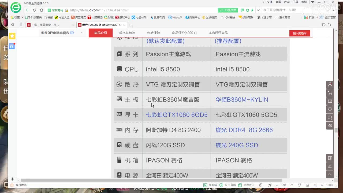Open the 淘宝特卖 bookmark
The width and height of the screenshot is (343, 193).
coord(79,17)
